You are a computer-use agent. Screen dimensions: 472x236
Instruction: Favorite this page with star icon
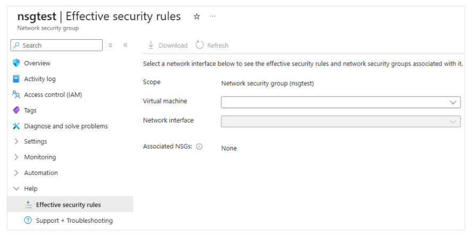tap(197, 16)
